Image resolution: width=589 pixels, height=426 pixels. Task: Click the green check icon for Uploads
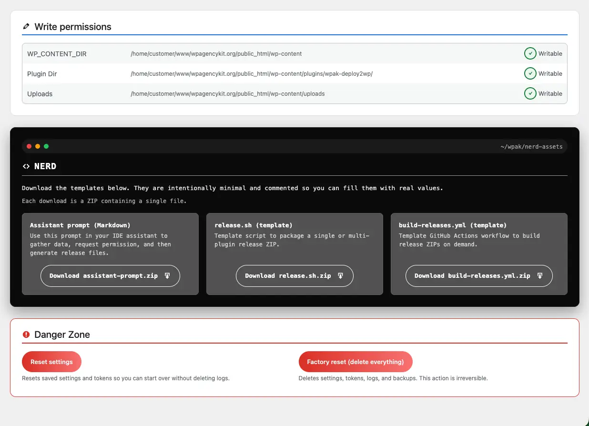tap(530, 93)
